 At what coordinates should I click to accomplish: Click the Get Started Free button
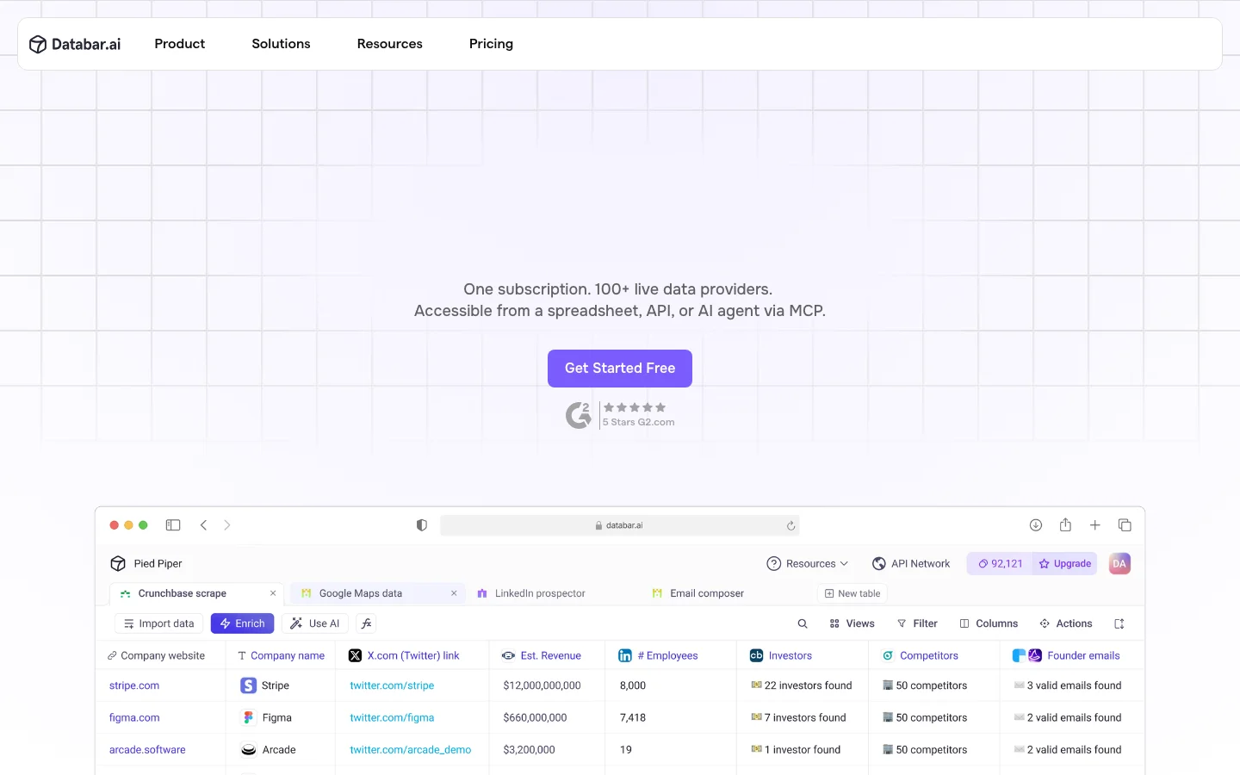click(620, 369)
